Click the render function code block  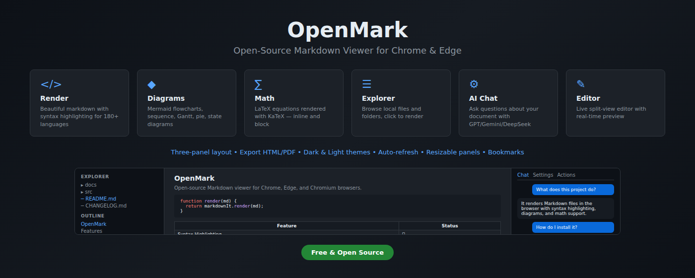pos(338,206)
